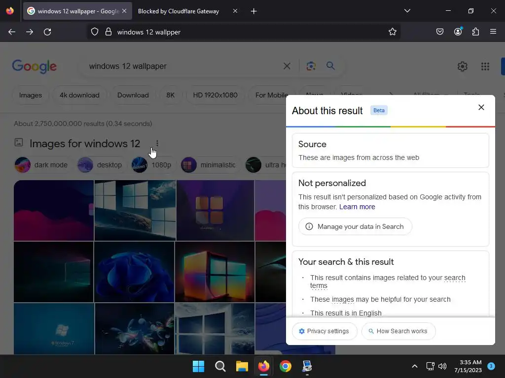505x378 pixels.
Task: Go back with the browser back arrow
Action: 12,32
